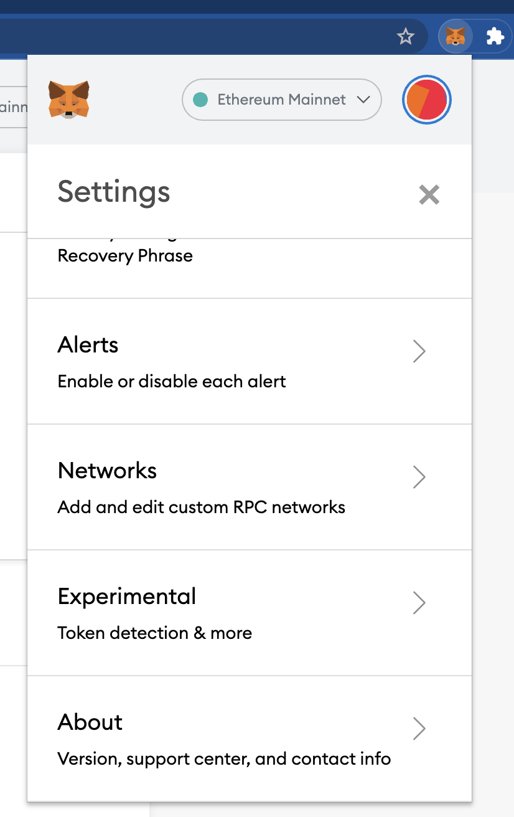
Task: Click the MetaMask fox logo in popup header
Action: point(69,100)
